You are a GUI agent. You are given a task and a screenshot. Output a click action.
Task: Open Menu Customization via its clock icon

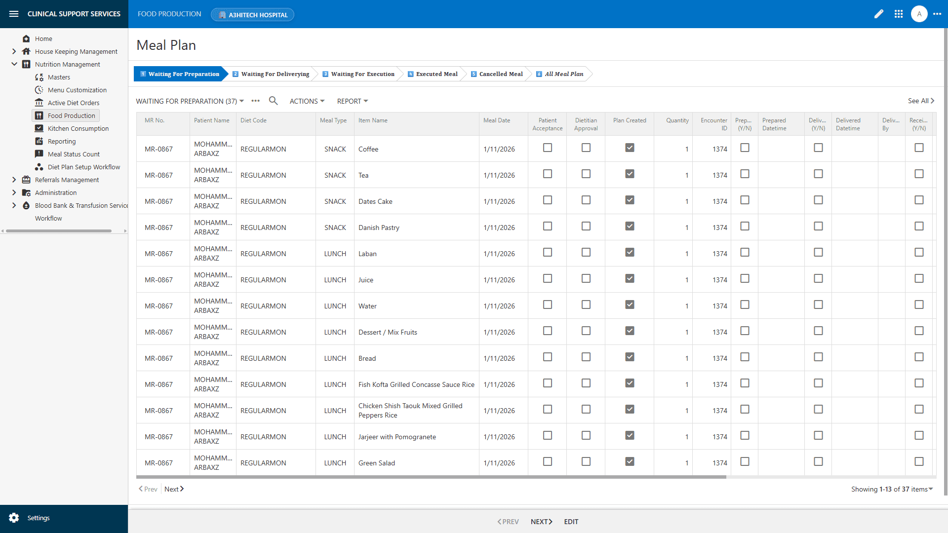click(x=39, y=90)
